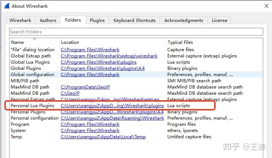Open the Authors tab
The height and width of the screenshot is (158, 272).
point(48,20)
